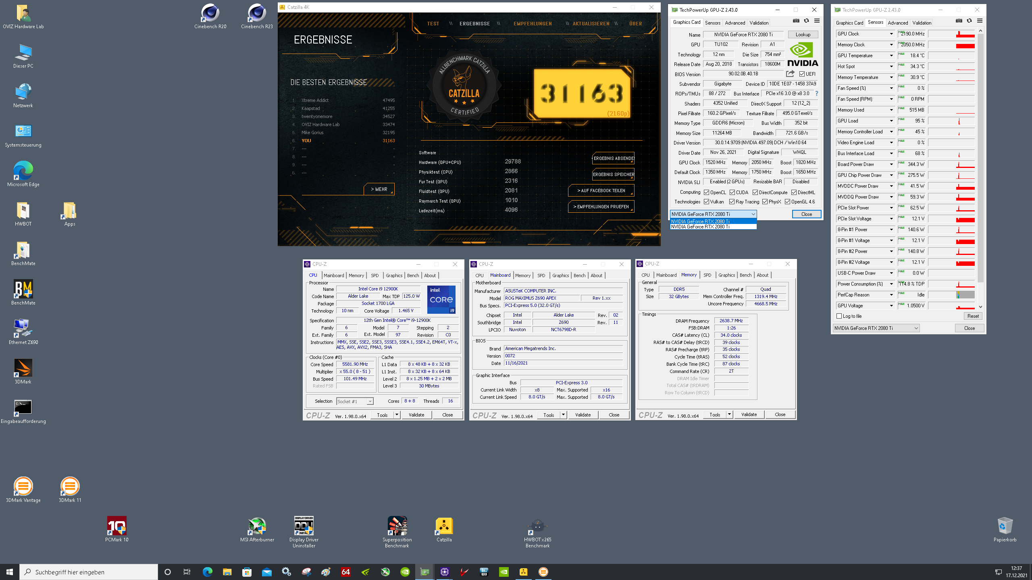
Task: Click the bus interface question mark icon
Action: (x=817, y=93)
